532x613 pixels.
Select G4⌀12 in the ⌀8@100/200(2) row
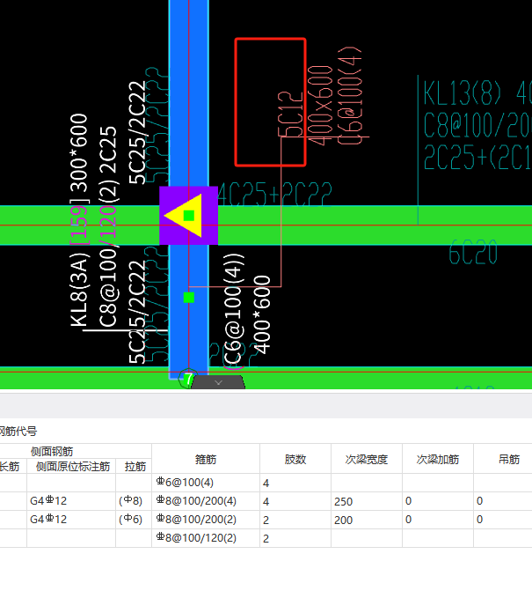[71, 520]
